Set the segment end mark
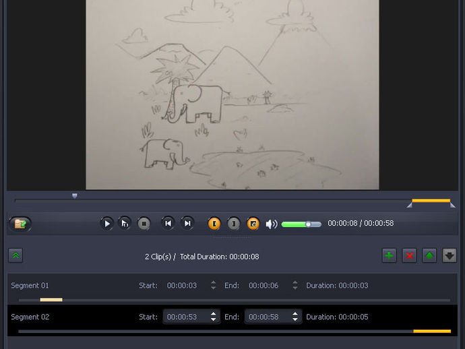465x349 pixels. pos(234,224)
